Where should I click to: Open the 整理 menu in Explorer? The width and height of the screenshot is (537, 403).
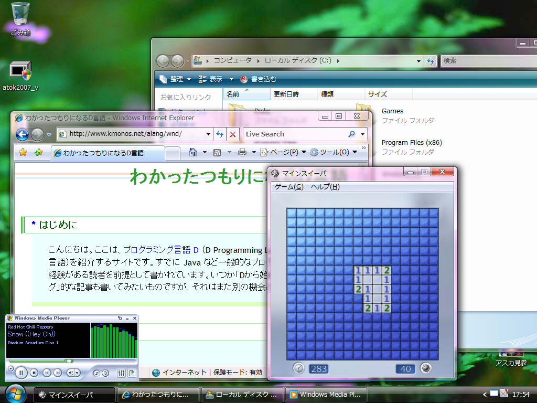175,79
